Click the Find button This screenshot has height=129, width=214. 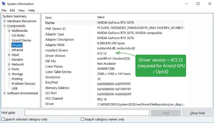click(166, 113)
